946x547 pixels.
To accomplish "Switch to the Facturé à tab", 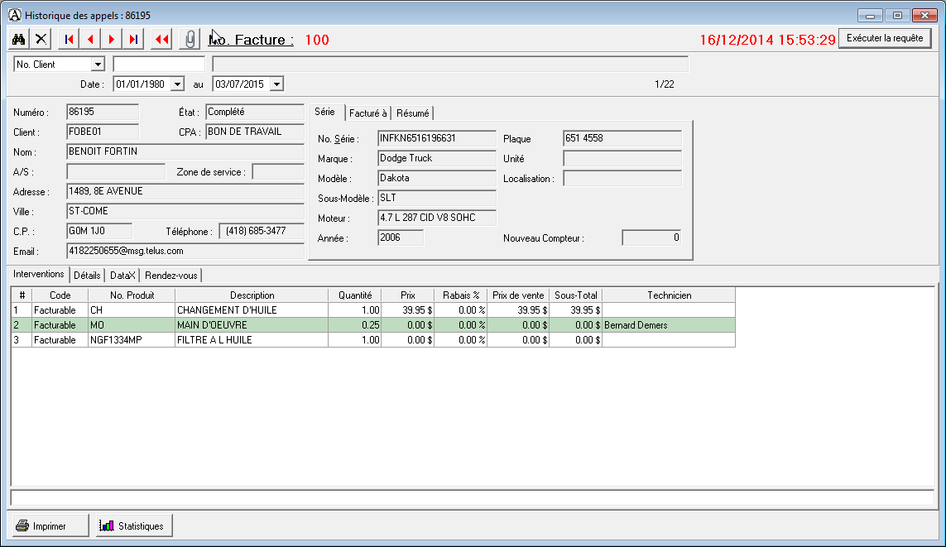I will pyautogui.click(x=367, y=112).
